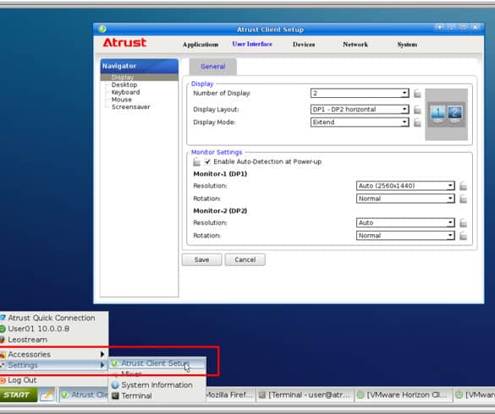Open Leostream from the start menu
This screenshot has width=495, height=414.
point(27,340)
